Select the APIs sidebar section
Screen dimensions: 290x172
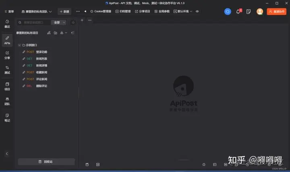pyautogui.click(x=7, y=40)
